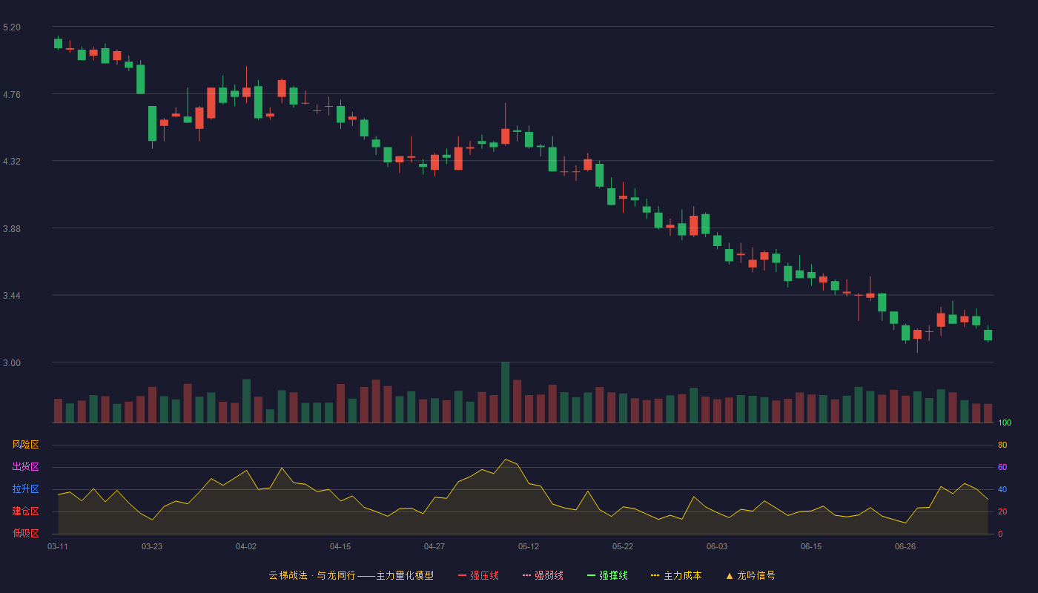
Task: Click the 04-15 date label
Action: 340,546
